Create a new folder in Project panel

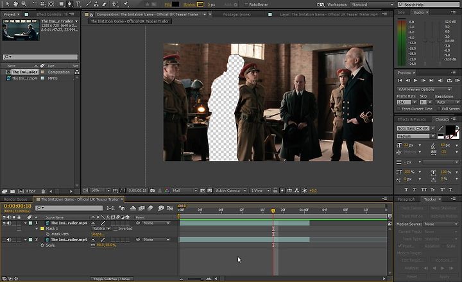tap(12, 191)
